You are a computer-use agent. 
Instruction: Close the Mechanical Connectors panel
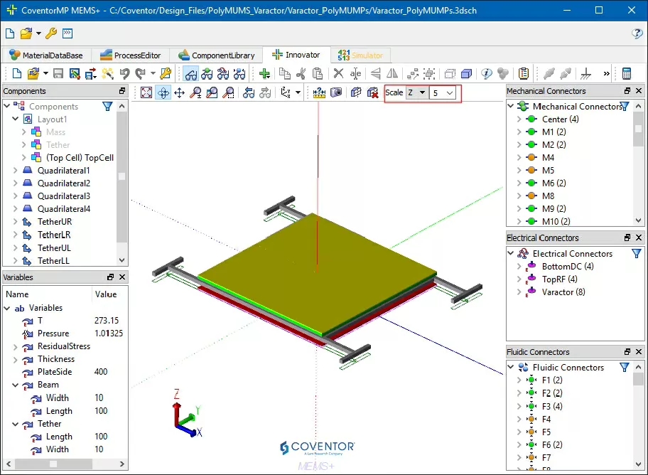tap(639, 90)
